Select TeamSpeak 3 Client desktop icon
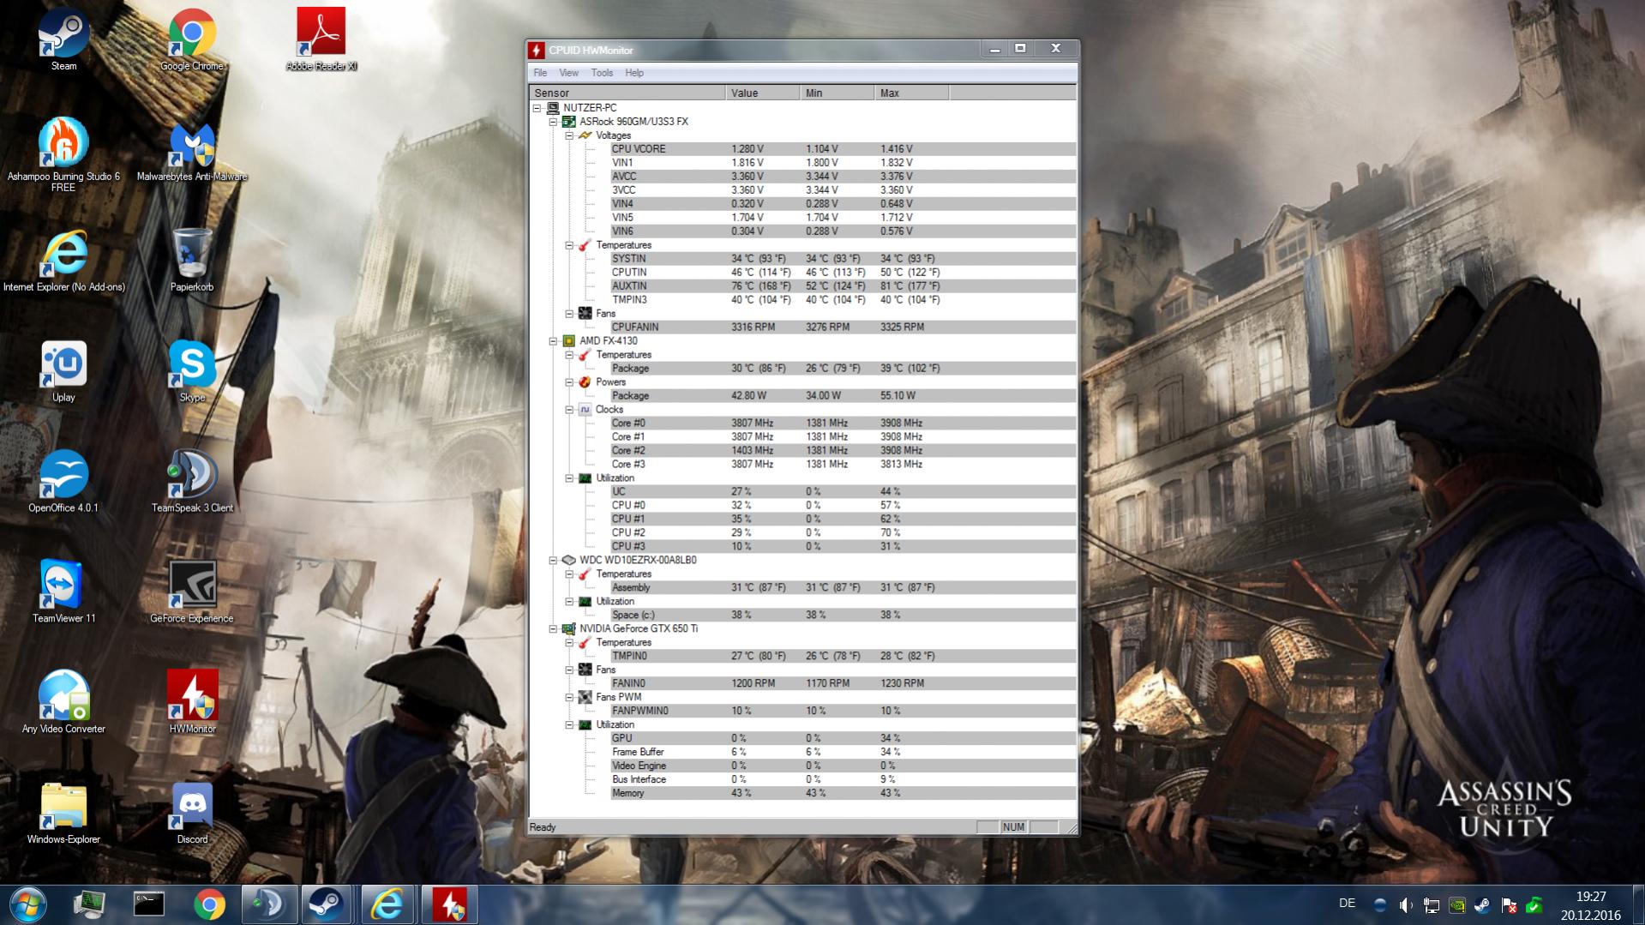Screen dimensions: 1645x925 192,481
